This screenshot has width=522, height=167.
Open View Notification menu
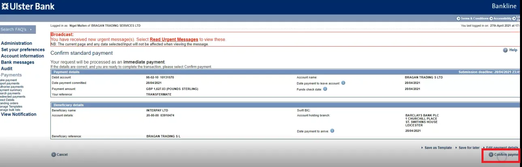[19, 114]
